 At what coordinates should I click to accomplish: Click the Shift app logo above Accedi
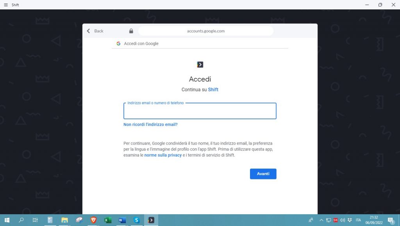coord(200,65)
